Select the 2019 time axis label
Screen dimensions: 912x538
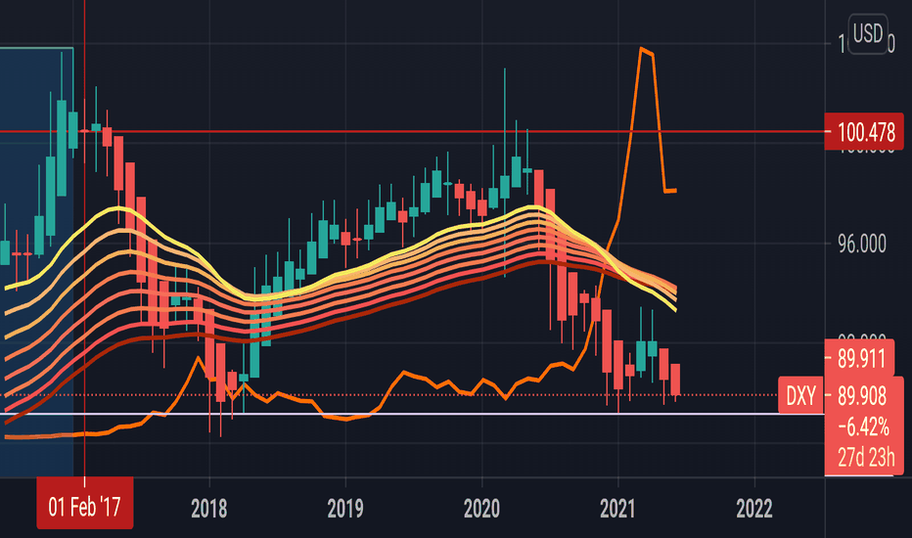pyautogui.click(x=345, y=509)
